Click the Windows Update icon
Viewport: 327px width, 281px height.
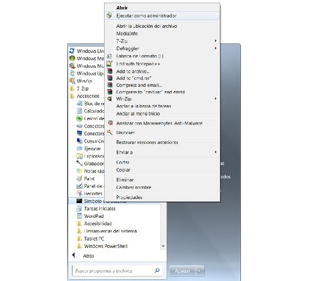click(x=72, y=73)
